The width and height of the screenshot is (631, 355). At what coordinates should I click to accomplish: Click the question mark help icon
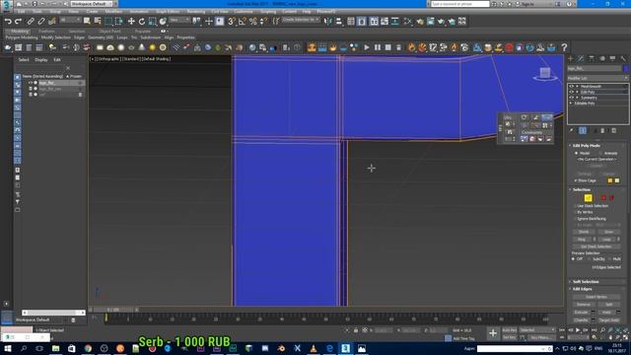point(564,47)
